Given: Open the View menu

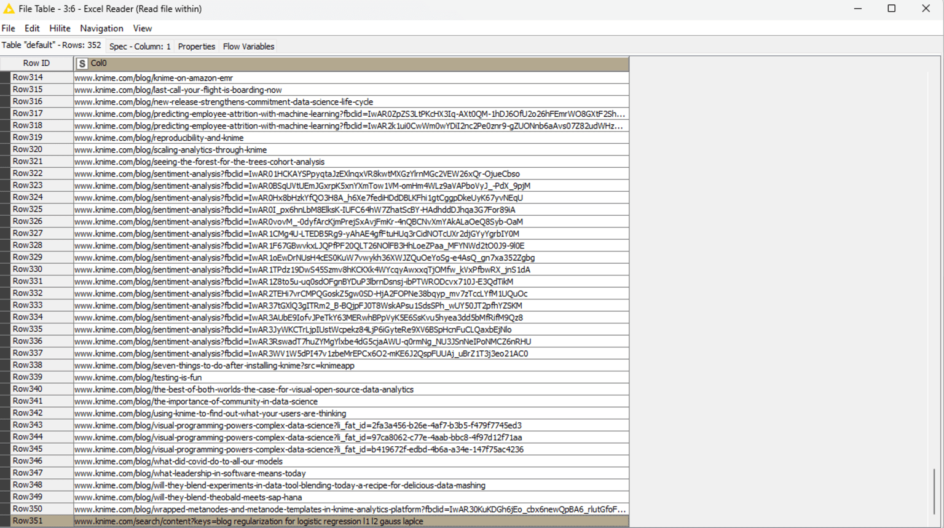Looking at the screenshot, I should pyautogui.click(x=143, y=28).
